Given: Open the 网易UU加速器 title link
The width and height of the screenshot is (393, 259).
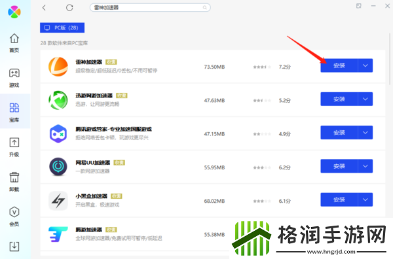Looking at the screenshot, I should [93, 163].
